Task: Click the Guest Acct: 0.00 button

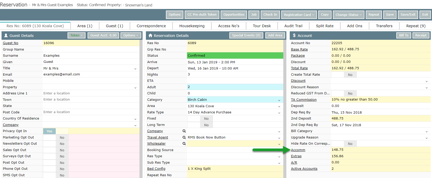Action: [103, 35]
